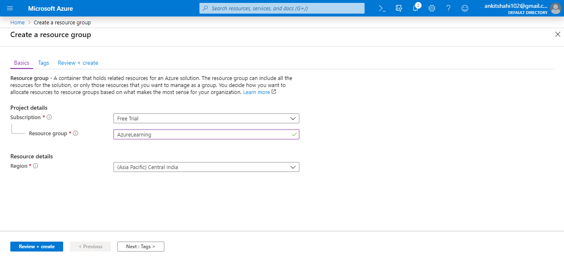Click the Subscription info icon
This screenshot has height=261, width=564.
click(49, 117)
